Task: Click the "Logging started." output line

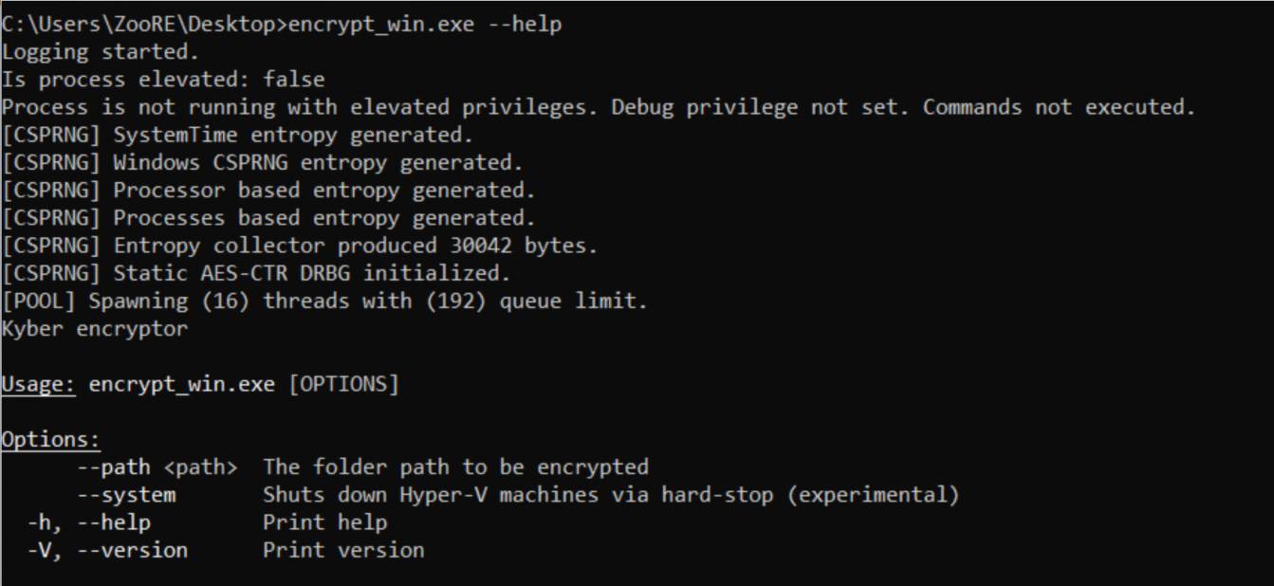Action: tap(101, 52)
